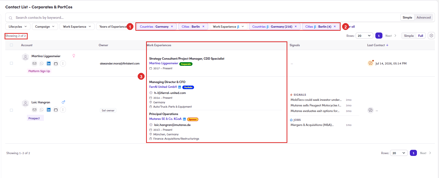439x178 pixels.
Task: Click email h-l@ferral-united.com
Action: coord(170,93)
